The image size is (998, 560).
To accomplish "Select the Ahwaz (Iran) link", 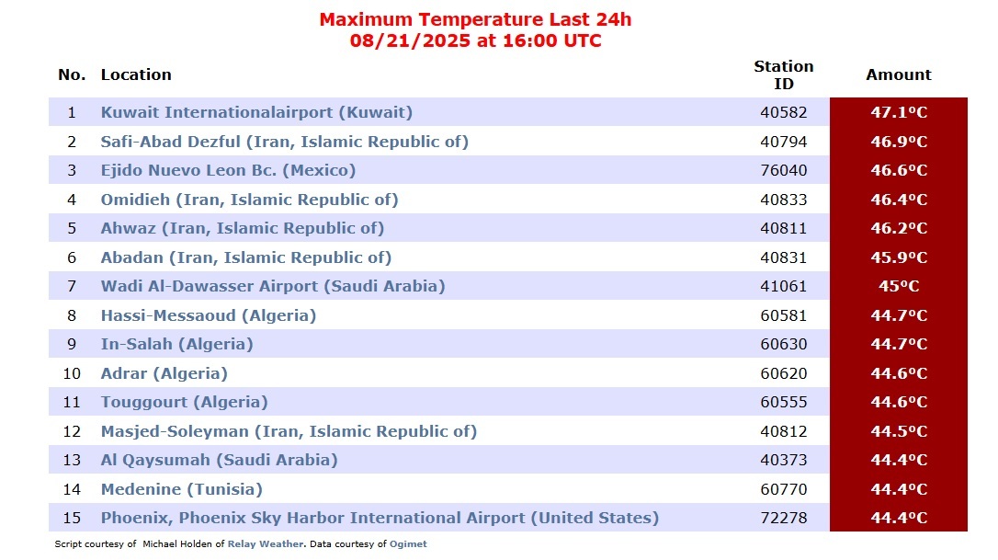I will click(x=243, y=228).
